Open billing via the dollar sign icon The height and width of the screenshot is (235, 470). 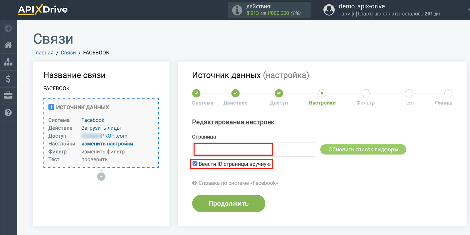8,79
